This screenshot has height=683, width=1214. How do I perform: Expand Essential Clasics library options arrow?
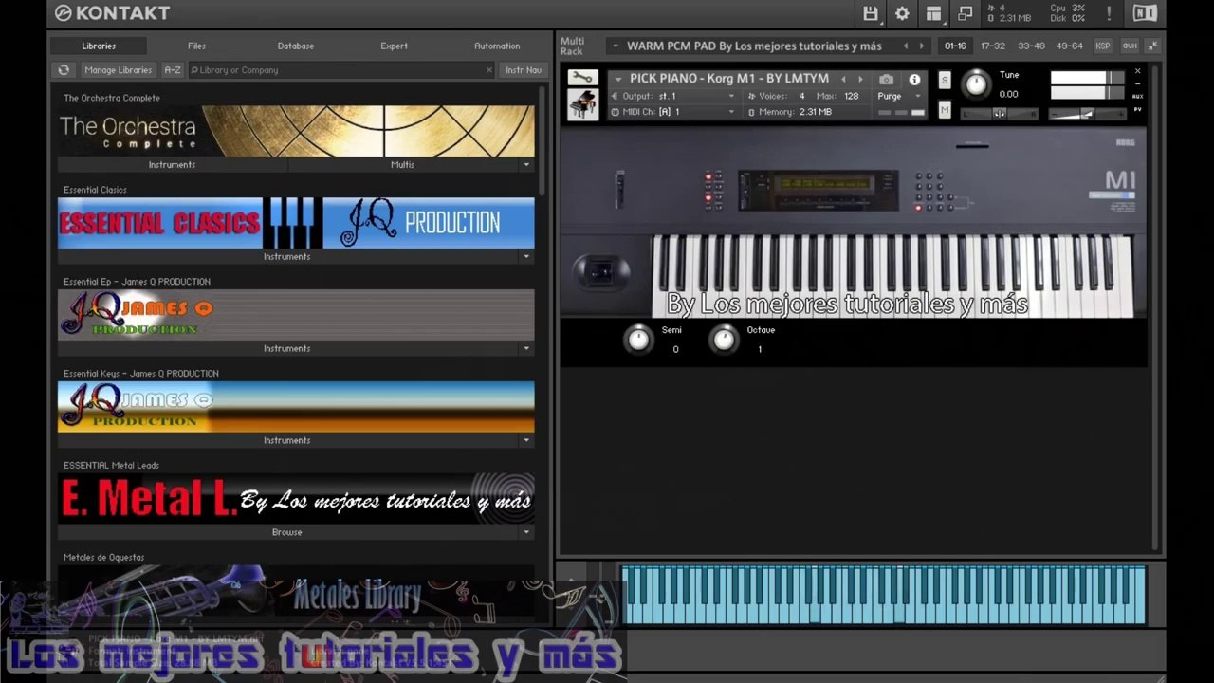526,257
